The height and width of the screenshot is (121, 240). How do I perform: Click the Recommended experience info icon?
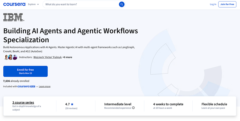point(133,108)
